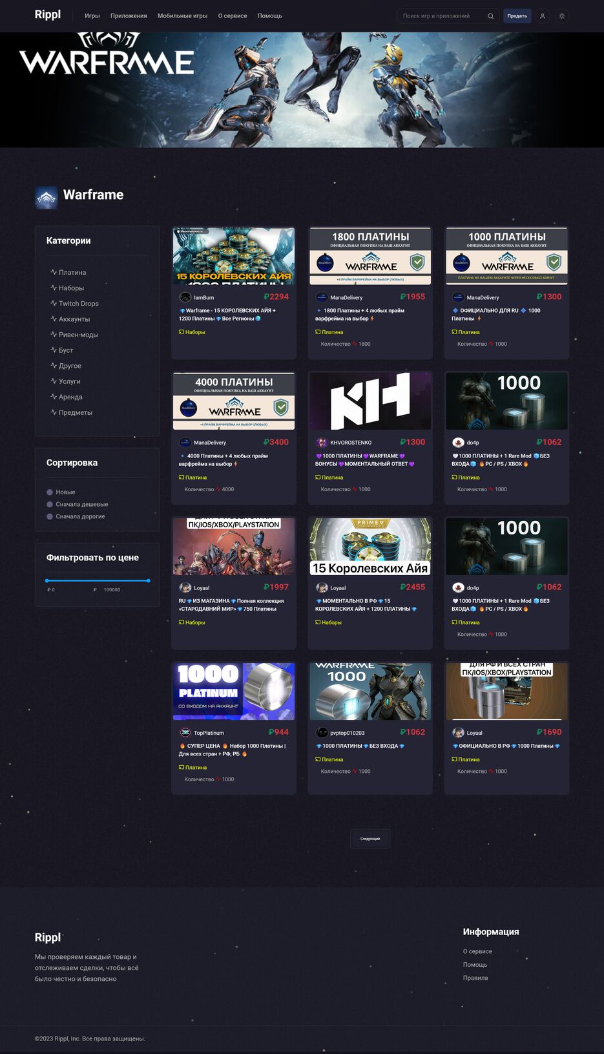Click the left handle of the price slider
The image size is (604, 1054).
click(x=47, y=580)
